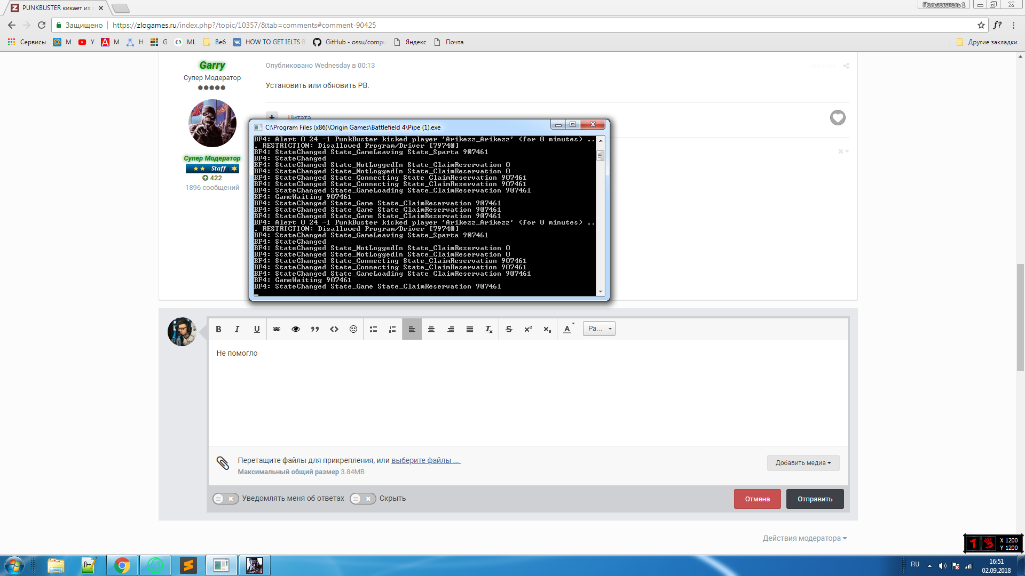
Task: Expand hidden system tray icons
Action: 929,566
